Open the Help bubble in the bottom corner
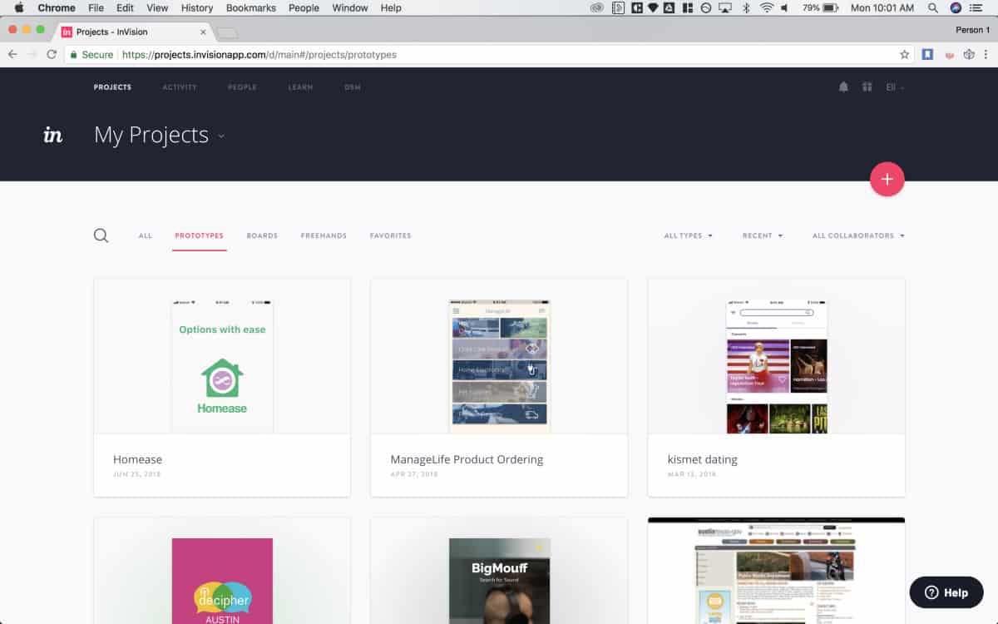This screenshot has width=998, height=624. click(x=946, y=592)
